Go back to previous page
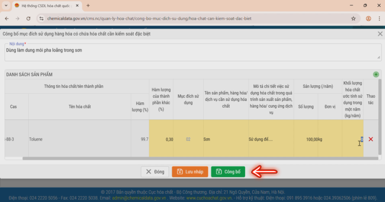385x202 pixels. pos(7,18)
